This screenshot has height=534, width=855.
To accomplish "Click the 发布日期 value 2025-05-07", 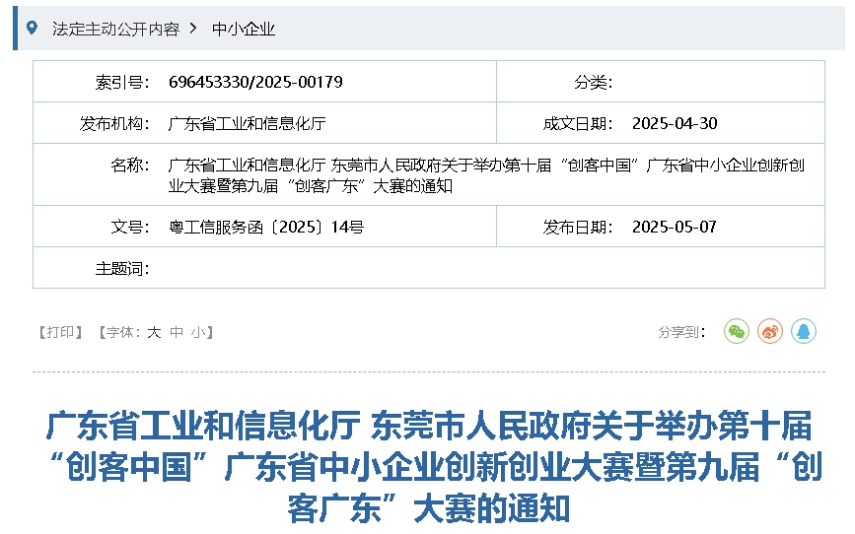I will [674, 227].
